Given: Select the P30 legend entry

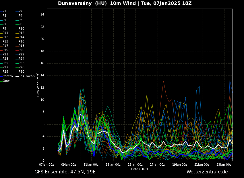Looking at the screenshot, I should click(x=22, y=72).
